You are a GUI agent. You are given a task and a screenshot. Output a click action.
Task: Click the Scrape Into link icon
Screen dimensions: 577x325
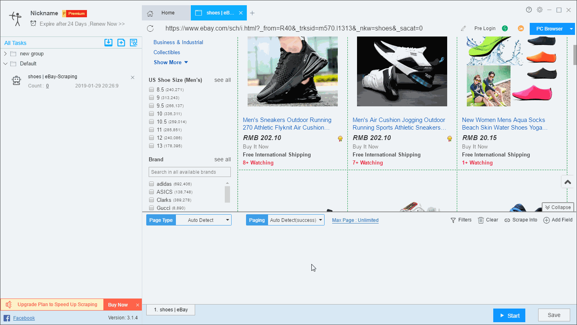[507, 220]
